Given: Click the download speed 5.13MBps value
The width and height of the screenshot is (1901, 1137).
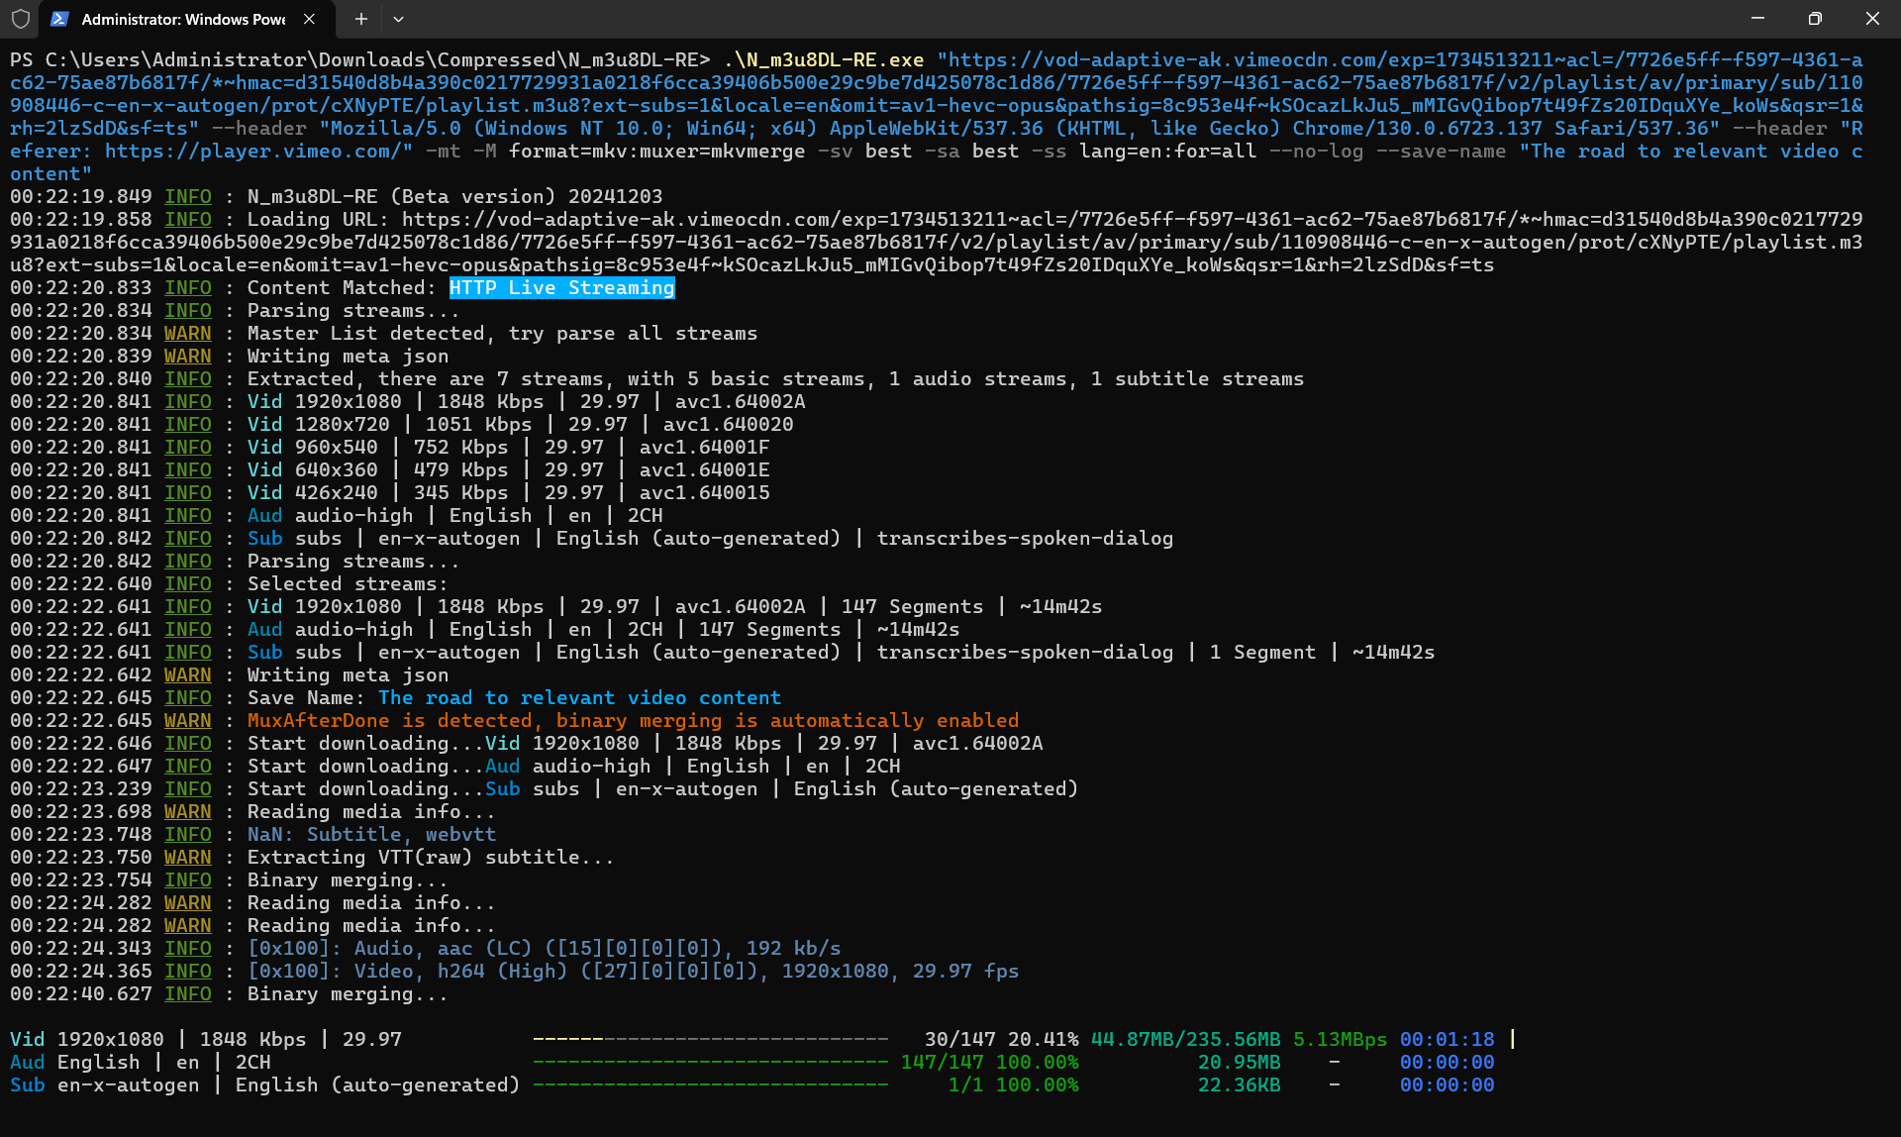Looking at the screenshot, I should (1340, 1039).
